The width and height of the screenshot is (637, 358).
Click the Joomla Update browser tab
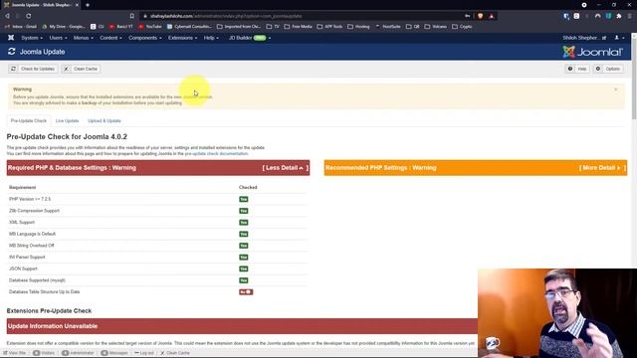tap(41, 5)
